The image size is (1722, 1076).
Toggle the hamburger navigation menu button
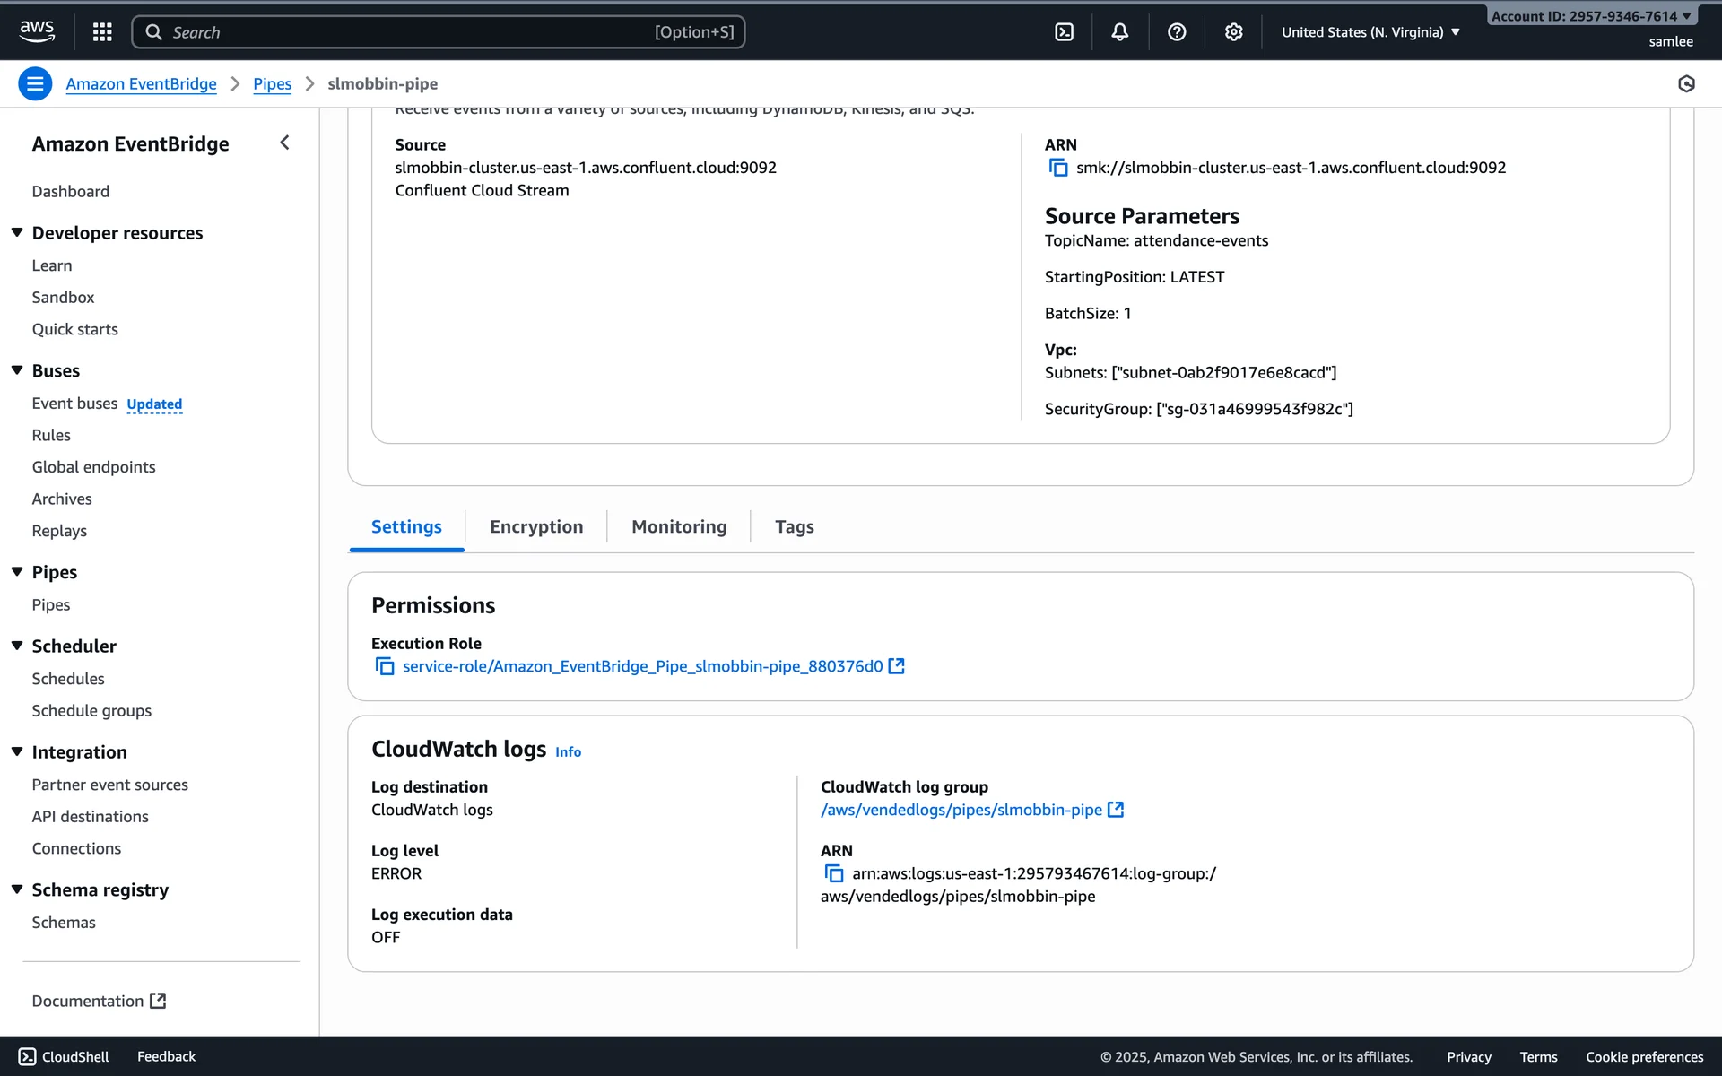35,83
